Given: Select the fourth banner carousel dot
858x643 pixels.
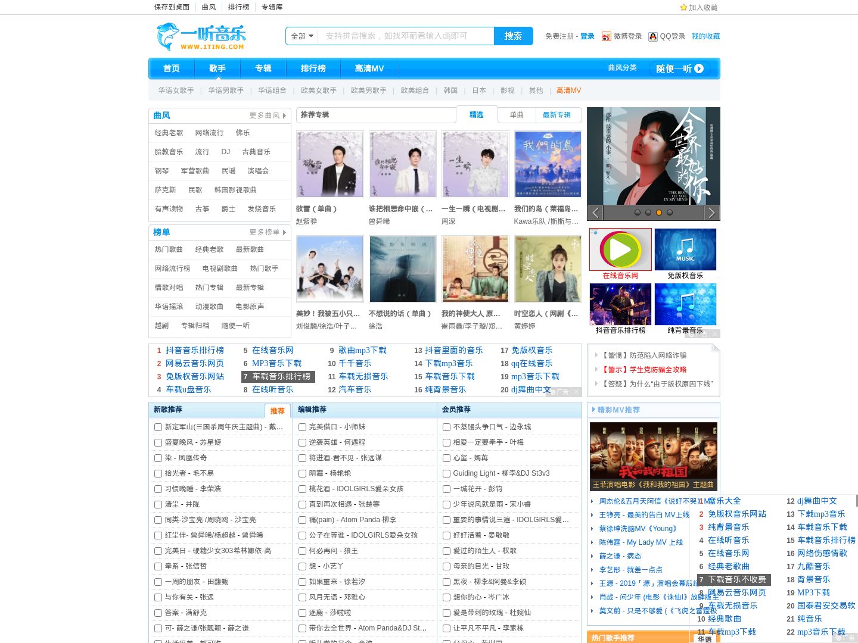Looking at the screenshot, I should [670, 213].
